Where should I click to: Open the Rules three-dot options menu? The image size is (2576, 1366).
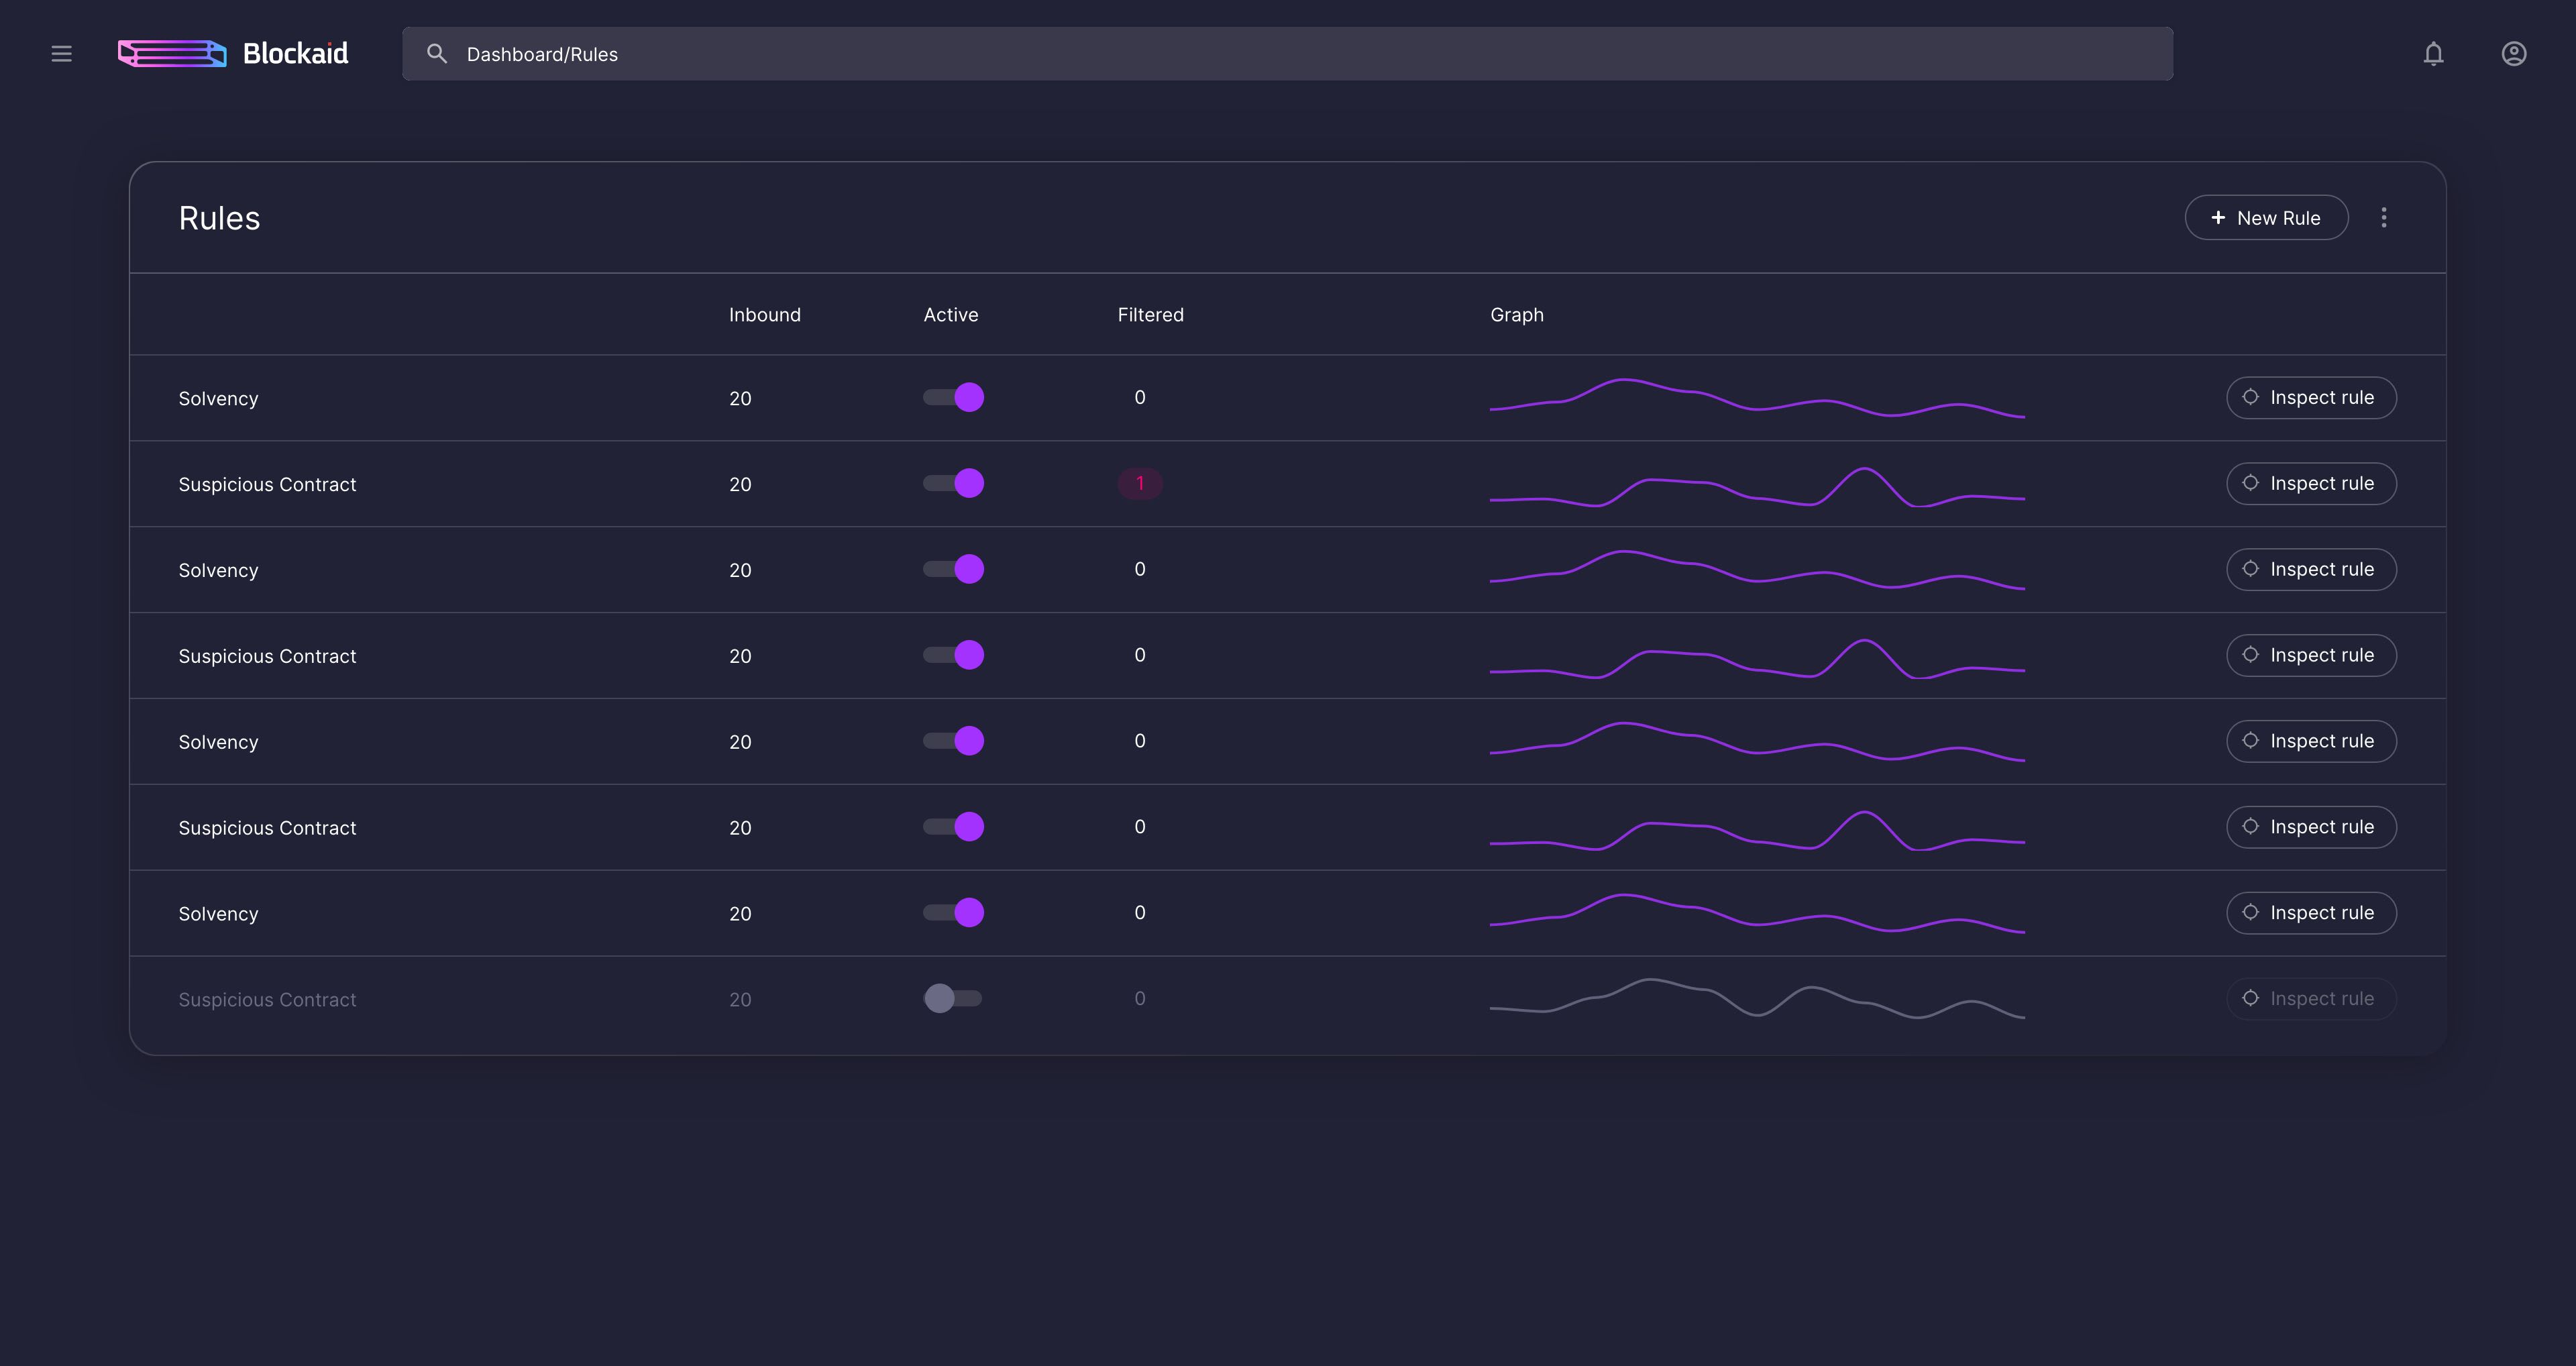2383,218
